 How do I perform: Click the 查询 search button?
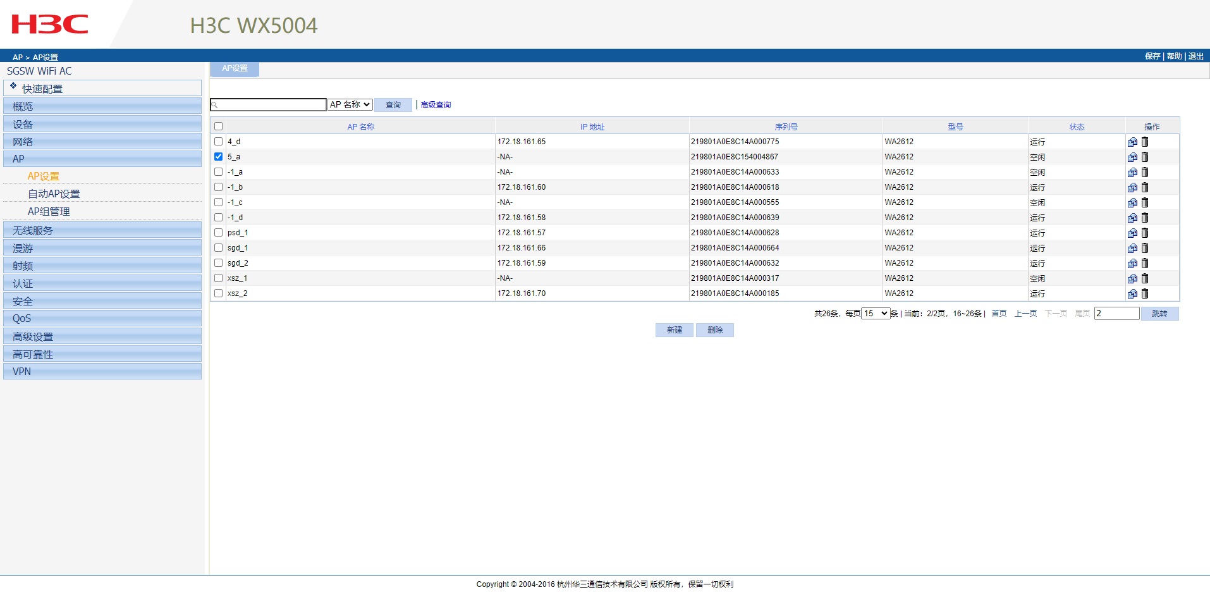click(x=393, y=105)
